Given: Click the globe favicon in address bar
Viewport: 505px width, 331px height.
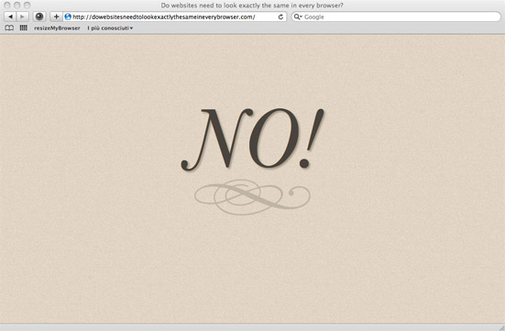Looking at the screenshot, I should pyautogui.click(x=68, y=17).
